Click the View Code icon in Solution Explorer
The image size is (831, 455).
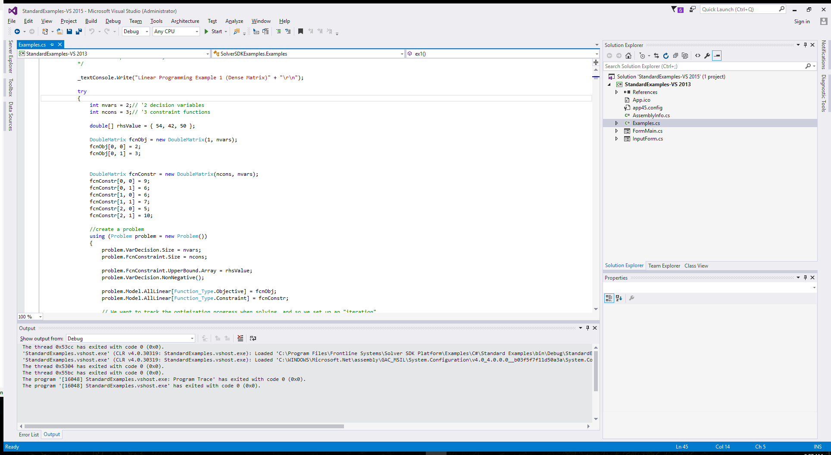click(697, 56)
